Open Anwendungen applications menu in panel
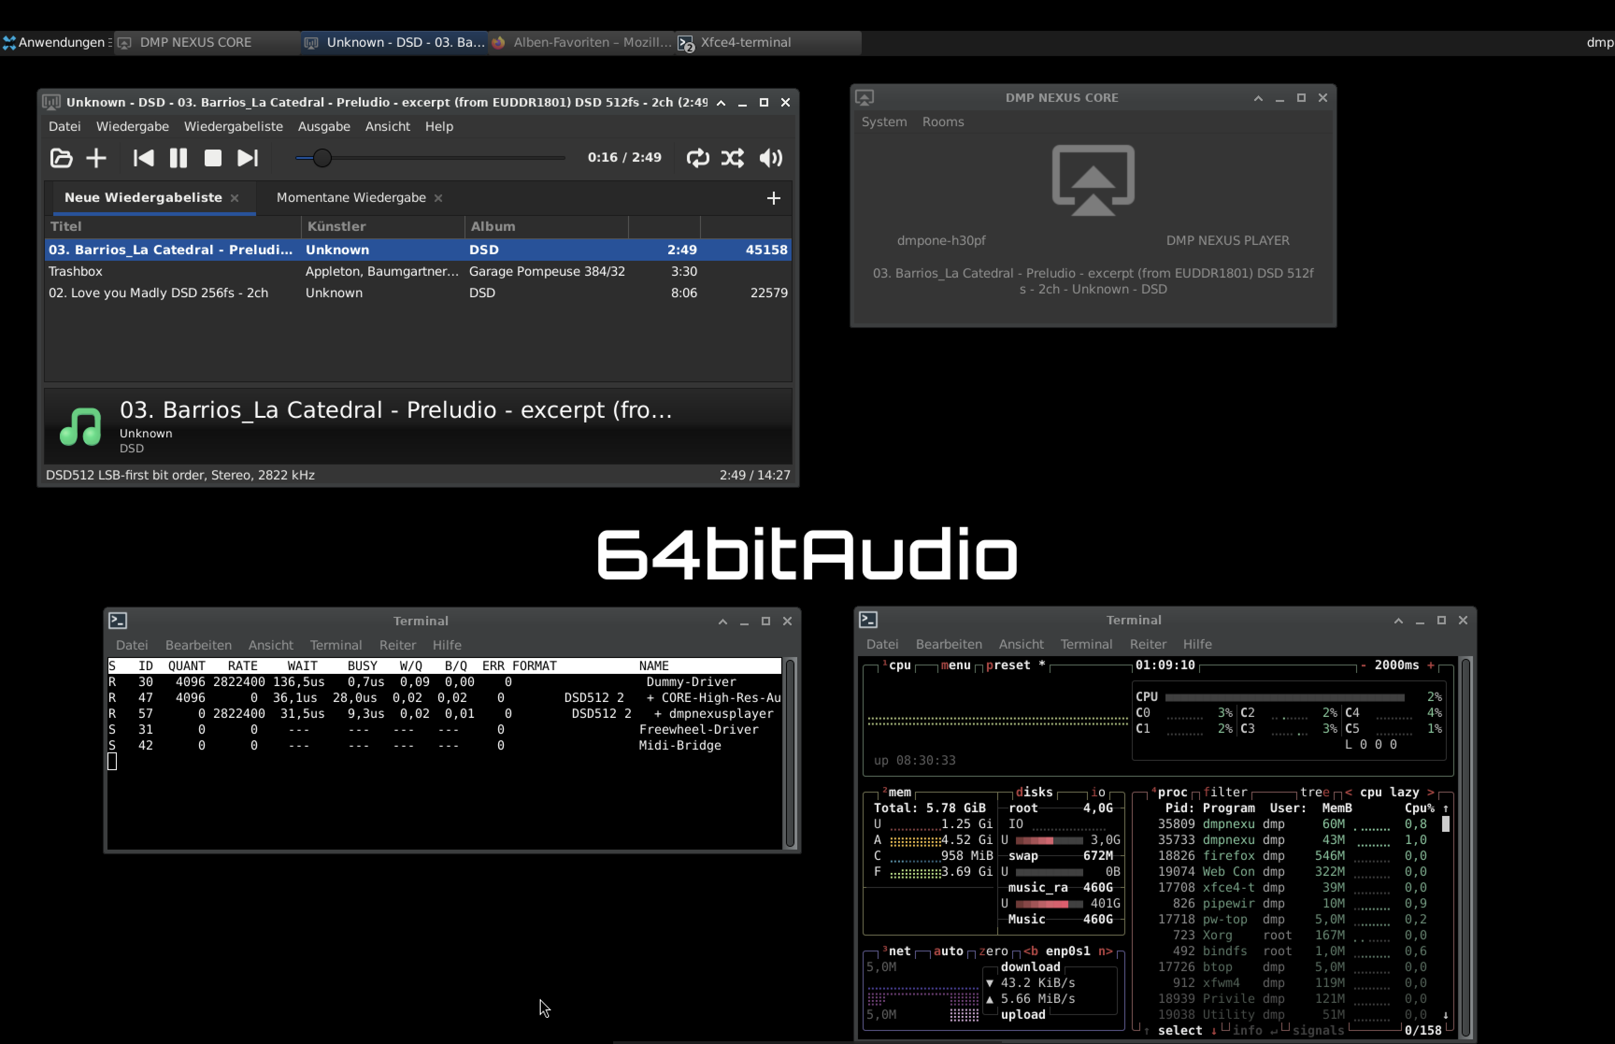This screenshot has width=1615, height=1044. [x=57, y=42]
